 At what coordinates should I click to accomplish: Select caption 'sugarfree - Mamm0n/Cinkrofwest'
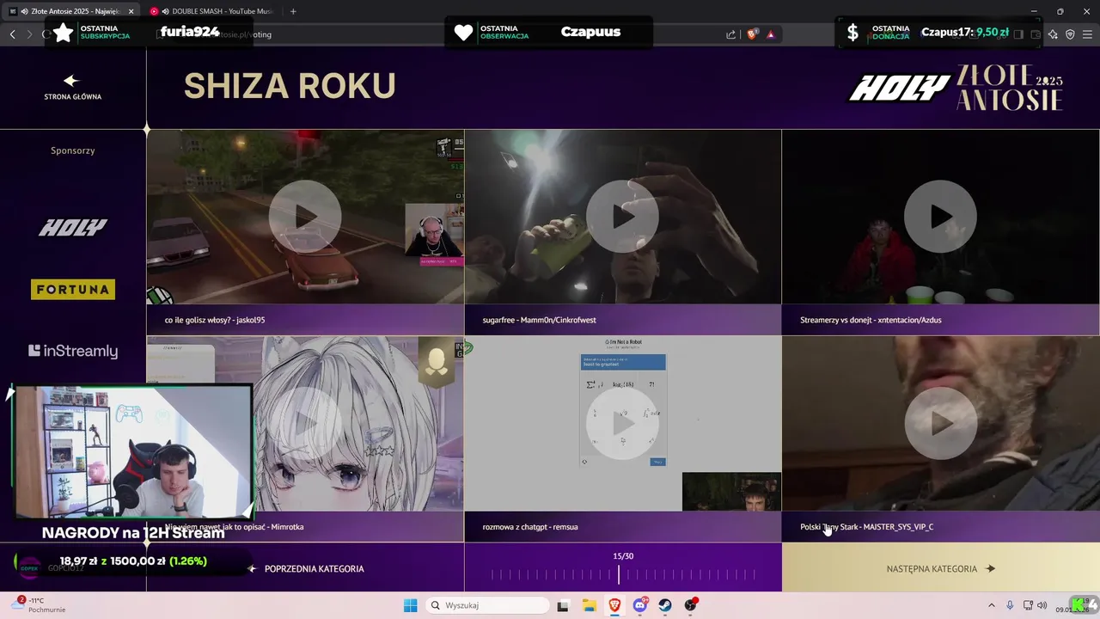point(539,320)
